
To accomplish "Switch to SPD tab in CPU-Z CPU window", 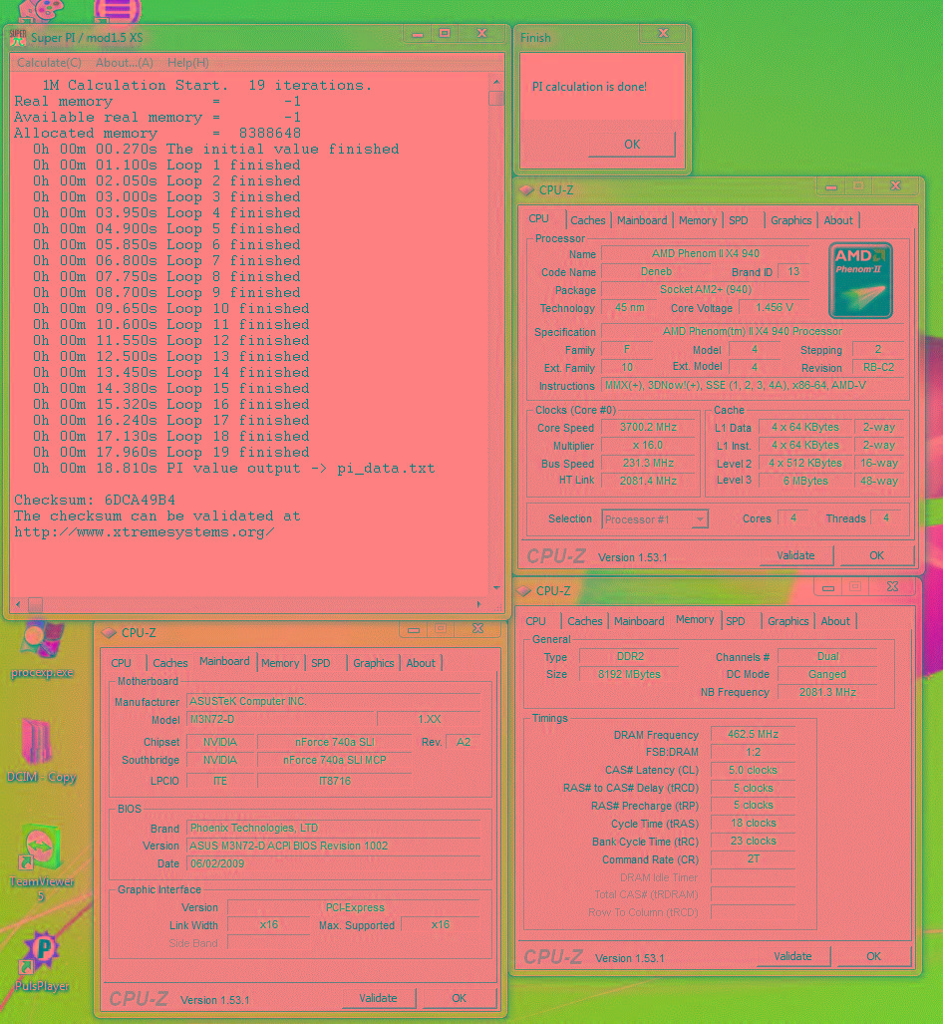I will click(739, 220).
